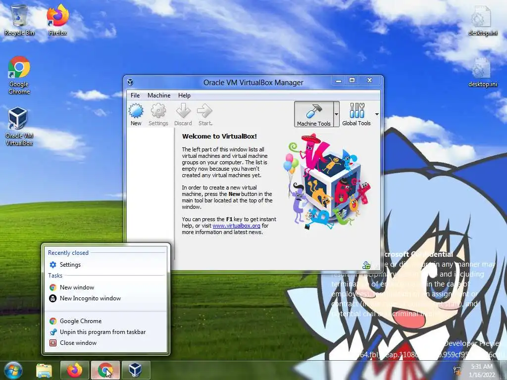This screenshot has width=507, height=380.
Task: Open recently closed Settings entry in jump list
Action: [106, 265]
